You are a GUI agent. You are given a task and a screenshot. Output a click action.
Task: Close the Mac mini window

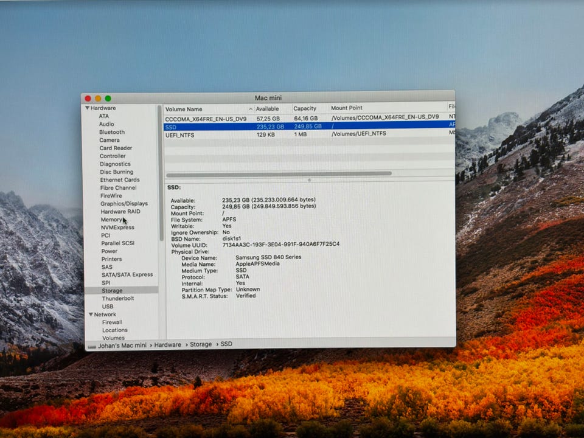(88, 99)
